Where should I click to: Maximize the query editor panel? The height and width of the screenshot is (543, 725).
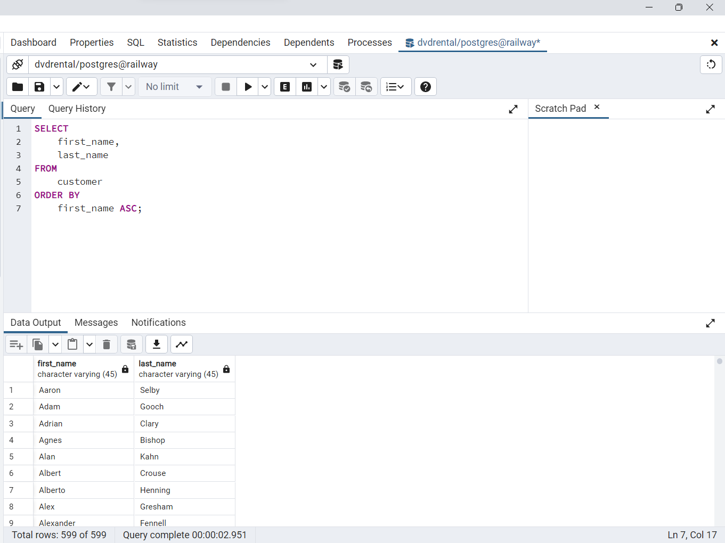coord(513,109)
